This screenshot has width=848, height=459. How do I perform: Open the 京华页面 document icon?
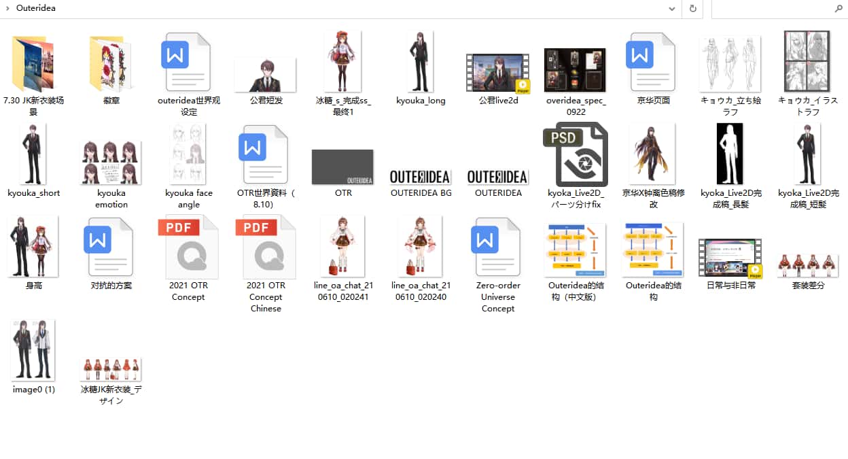click(x=653, y=63)
